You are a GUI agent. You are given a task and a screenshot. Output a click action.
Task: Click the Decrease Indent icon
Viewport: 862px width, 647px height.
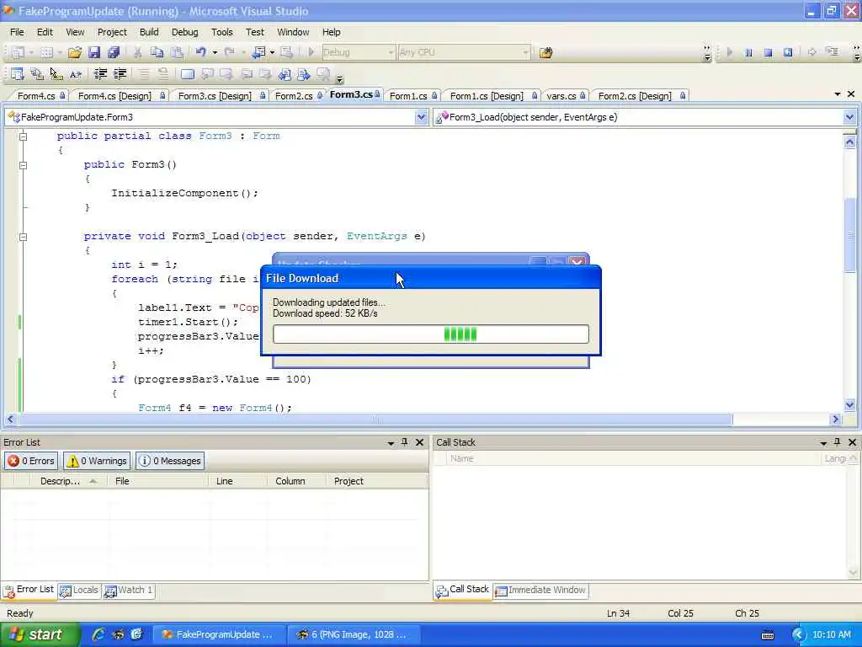tap(100, 74)
